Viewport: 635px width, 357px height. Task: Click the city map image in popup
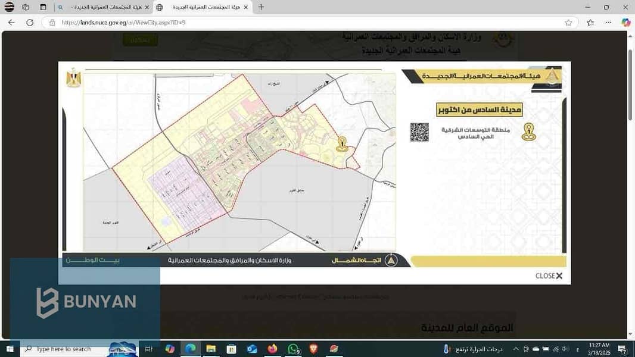tap(239, 162)
